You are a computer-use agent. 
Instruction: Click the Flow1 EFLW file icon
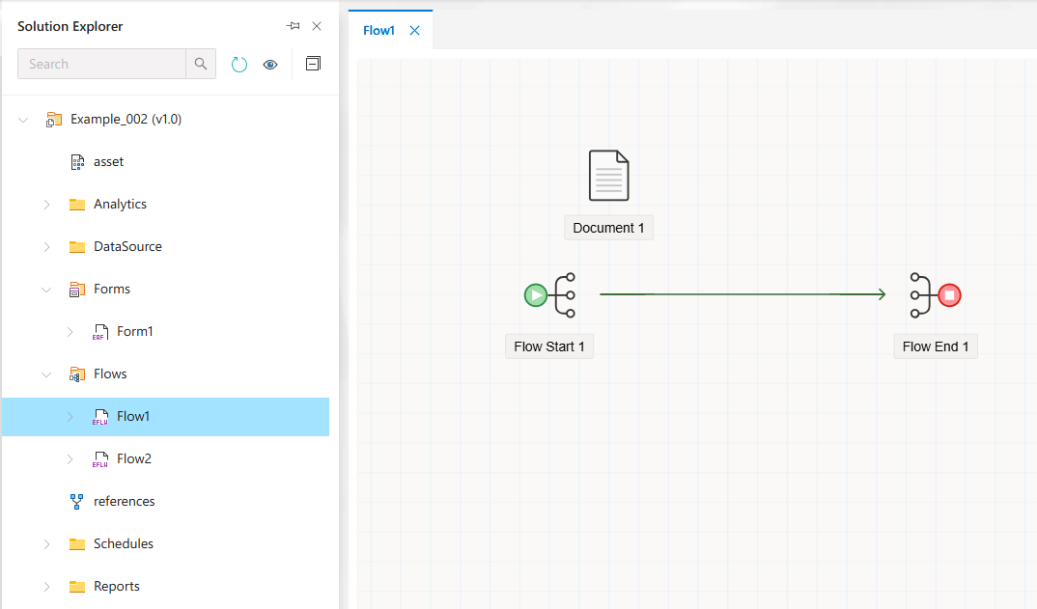[x=99, y=417]
